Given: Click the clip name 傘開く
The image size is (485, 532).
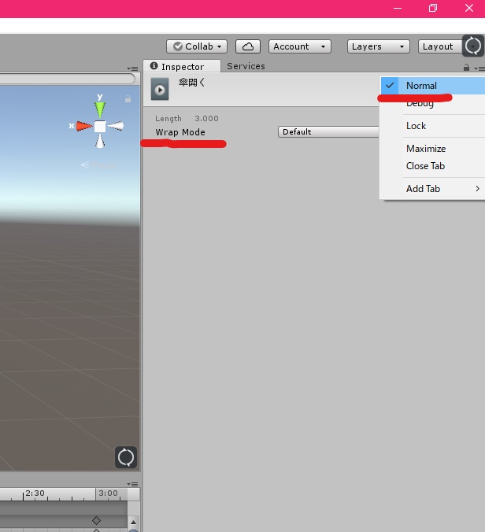Looking at the screenshot, I should (x=192, y=82).
